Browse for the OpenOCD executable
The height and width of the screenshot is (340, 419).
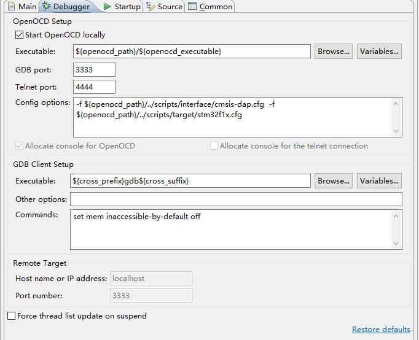(334, 52)
